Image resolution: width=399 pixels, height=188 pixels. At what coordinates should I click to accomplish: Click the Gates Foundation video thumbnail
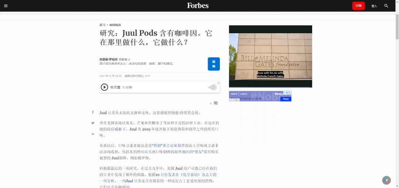pyautogui.click(x=270, y=57)
